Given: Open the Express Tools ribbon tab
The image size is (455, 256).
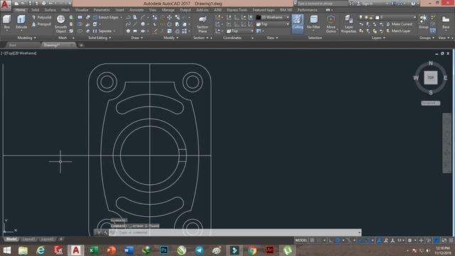Looking at the screenshot, I should click(237, 10).
